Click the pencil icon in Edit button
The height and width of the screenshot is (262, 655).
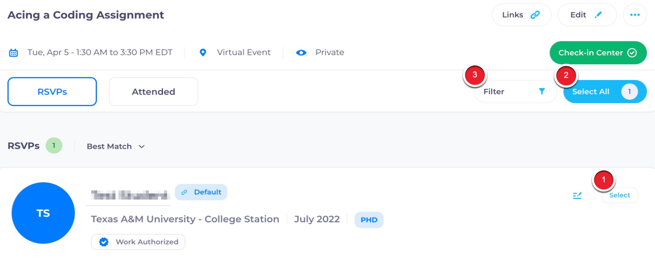[x=598, y=15]
